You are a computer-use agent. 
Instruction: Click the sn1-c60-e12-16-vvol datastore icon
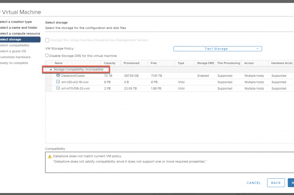58,82
